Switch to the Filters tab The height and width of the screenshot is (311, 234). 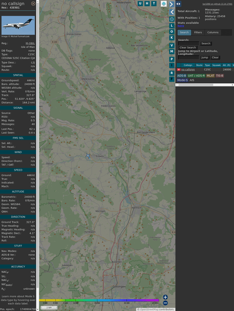pyautogui.click(x=198, y=33)
